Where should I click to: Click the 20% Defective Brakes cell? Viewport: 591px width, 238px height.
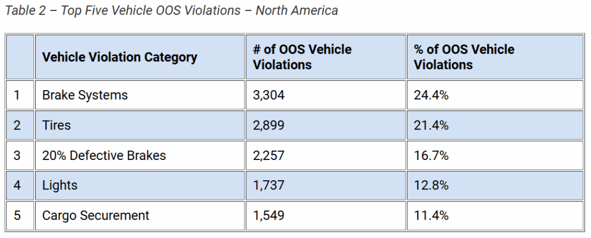[104, 155]
